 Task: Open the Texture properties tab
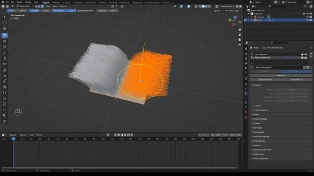[x=246, y=117]
